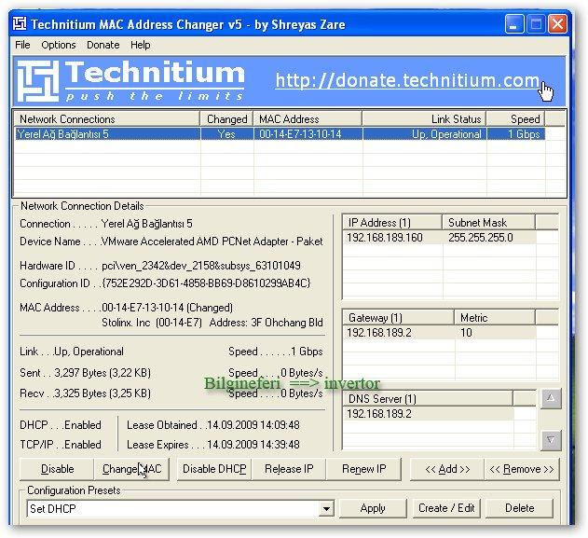Click the Hardware ID value text

[x=201, y=266]
